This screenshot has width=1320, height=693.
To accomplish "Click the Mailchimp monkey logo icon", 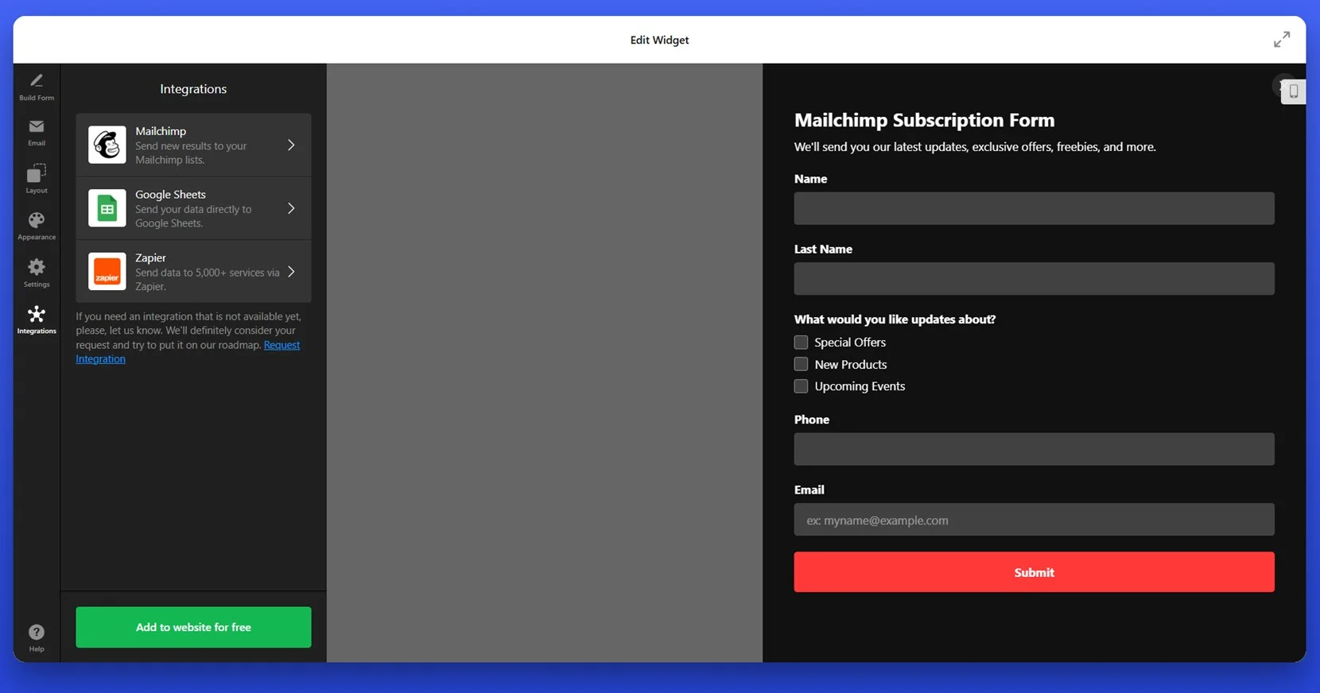I will [x=107, y=145].
